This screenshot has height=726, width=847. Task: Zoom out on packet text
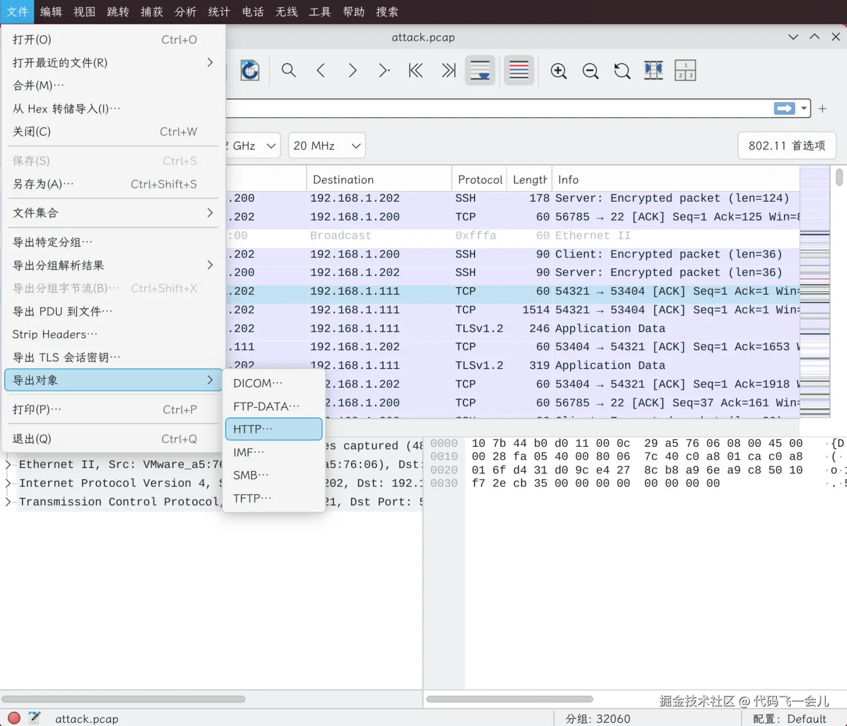[591, 70]
